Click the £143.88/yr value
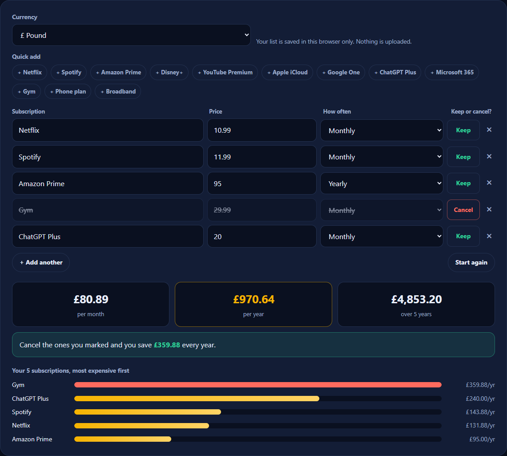 (x=480, y=412)
